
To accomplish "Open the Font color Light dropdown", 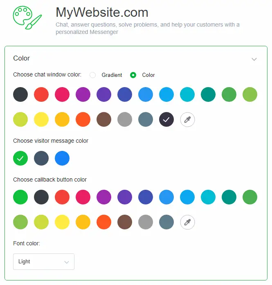I will click(x=44, y=262).
